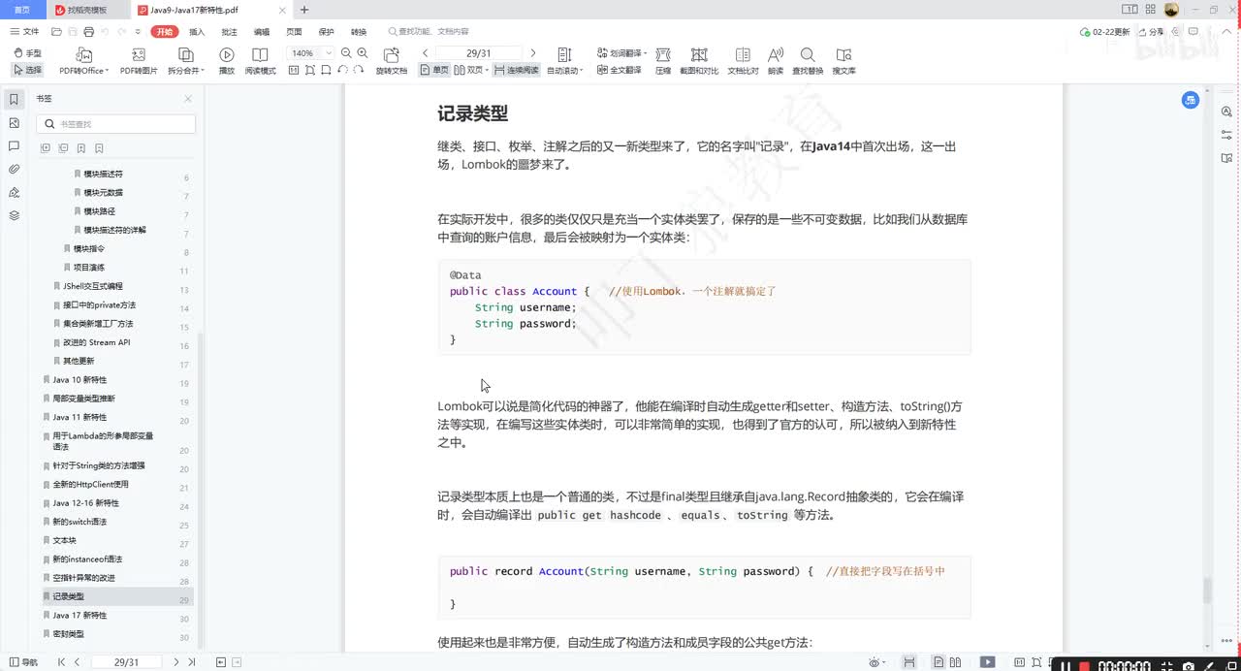Open the 搜文库 library search

pyautogui.click(x=843, y=61)
